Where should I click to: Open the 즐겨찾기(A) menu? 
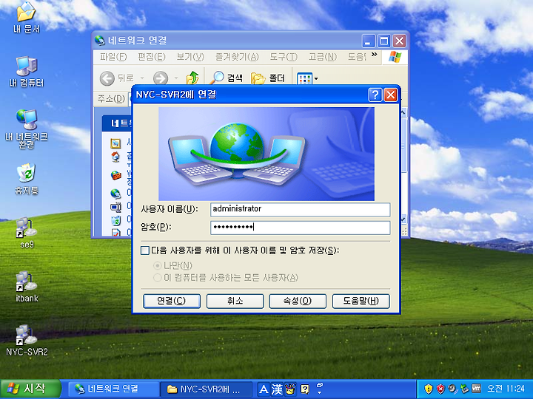coord(237,57)
